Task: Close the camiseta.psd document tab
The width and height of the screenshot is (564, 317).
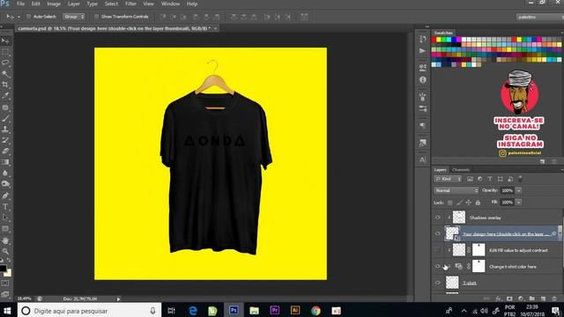Action: point(215,28)
